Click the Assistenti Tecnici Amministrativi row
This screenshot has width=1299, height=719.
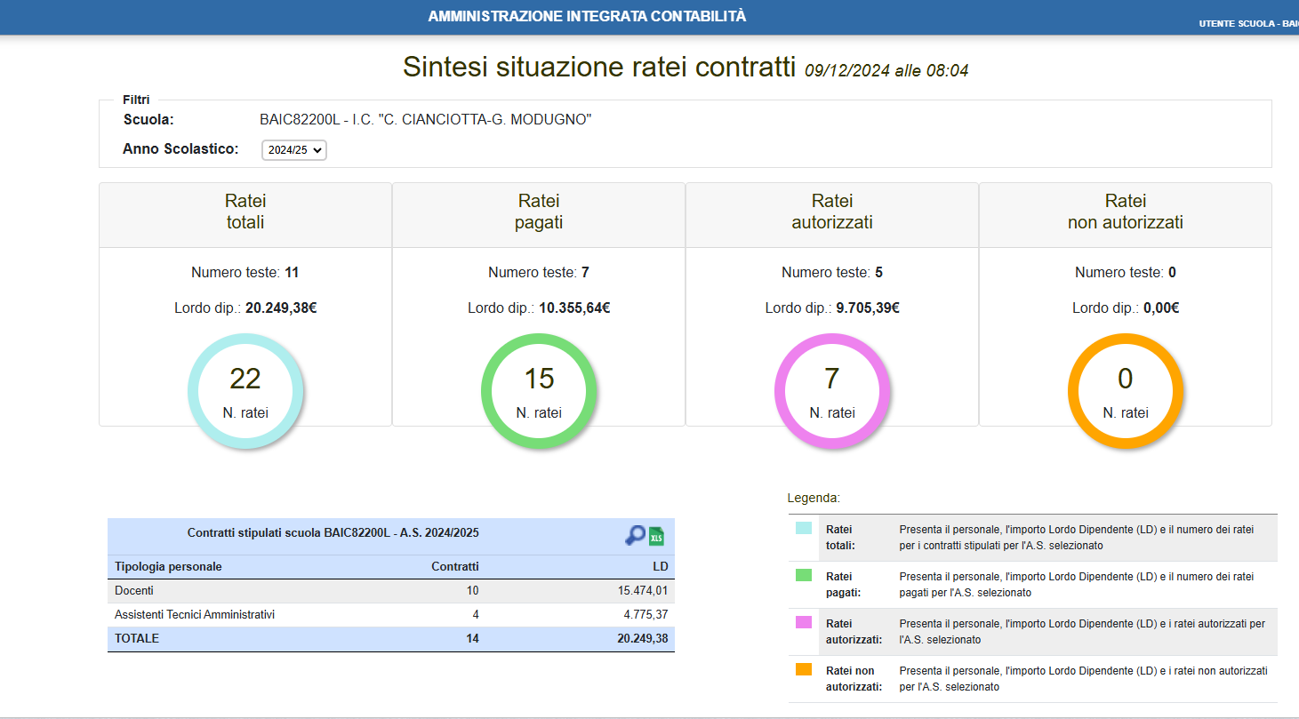pos(390,614)
